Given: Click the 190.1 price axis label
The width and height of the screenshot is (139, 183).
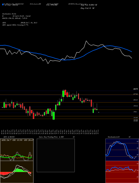Looking at the screenshot, I should (135, 112).
